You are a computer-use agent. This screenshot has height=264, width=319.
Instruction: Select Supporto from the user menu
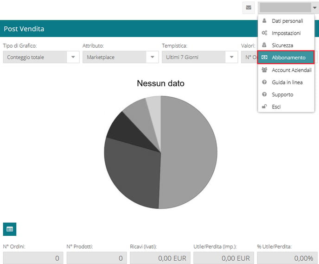tap(286, 94)
